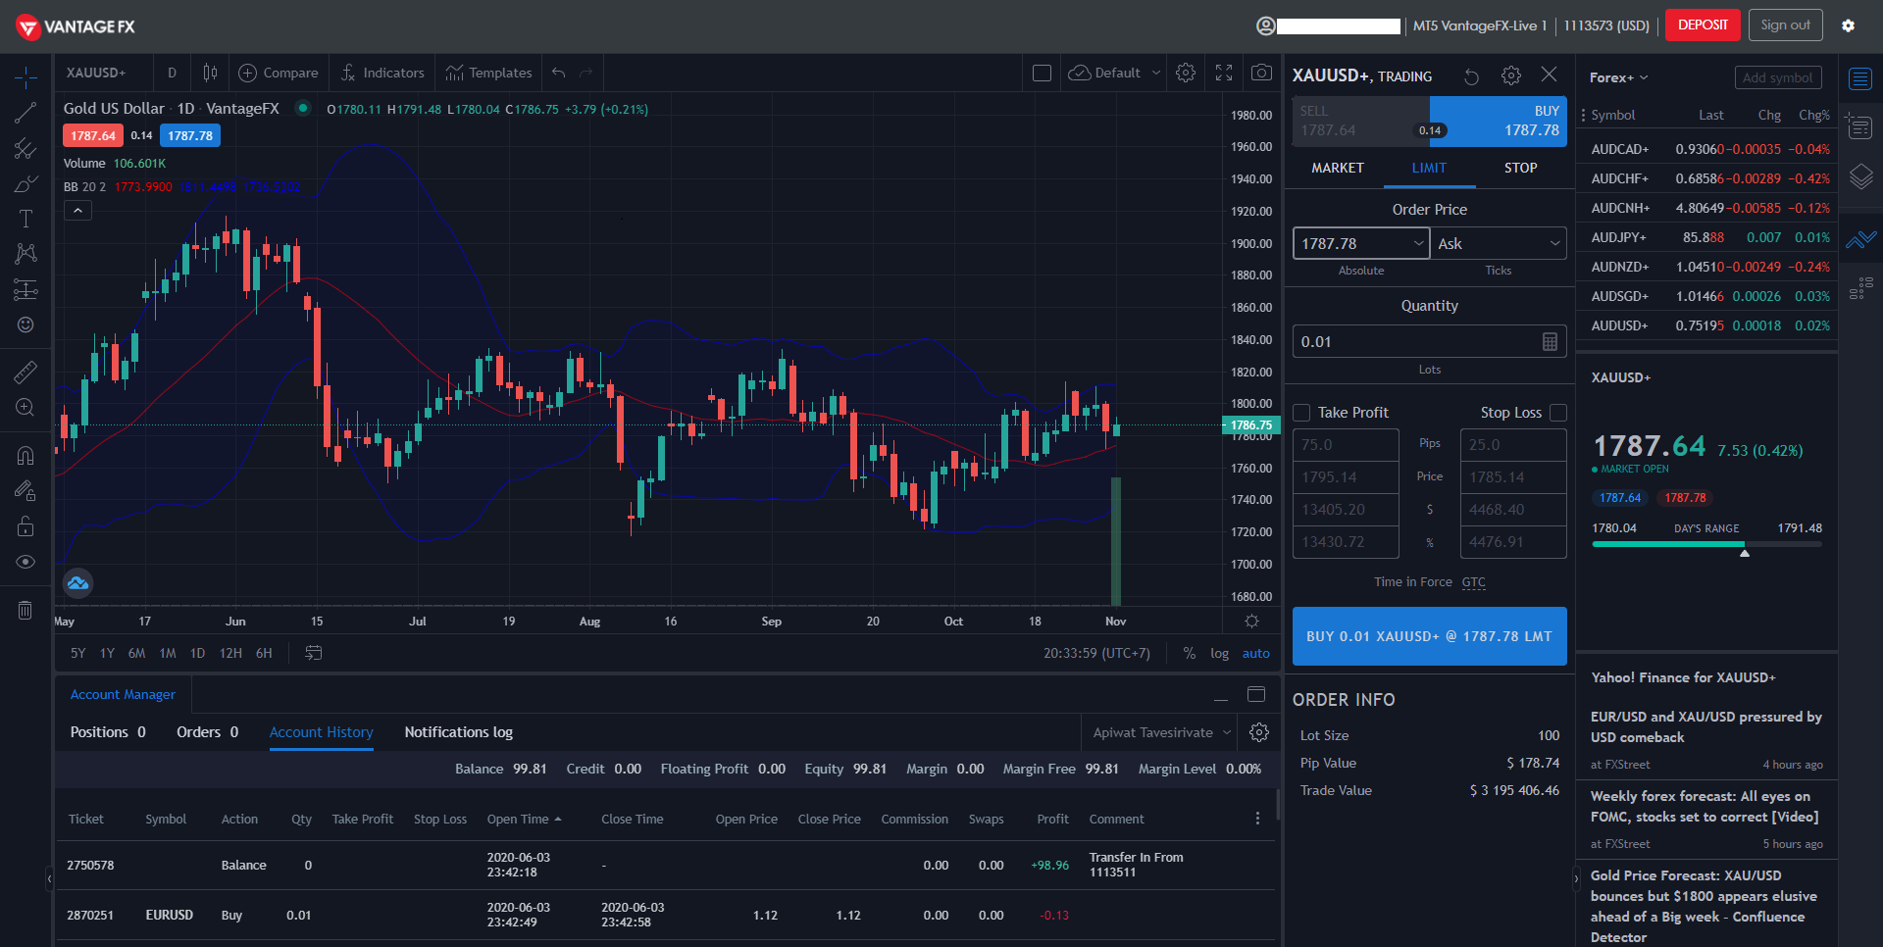Change candlestick chart style
The height and width of the screenshot is (947, 1883).
(x=210, y=73)
